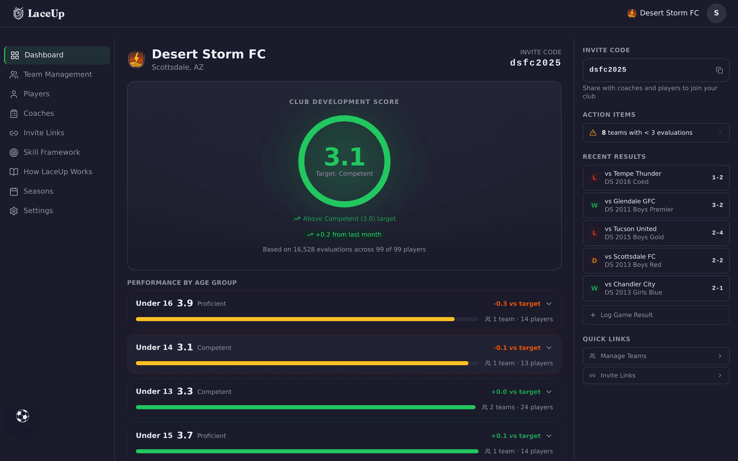The height and width of the screenshot is (461, 738).
Task: Open the 8 teams action item chevron
Action: pos(720,133)
